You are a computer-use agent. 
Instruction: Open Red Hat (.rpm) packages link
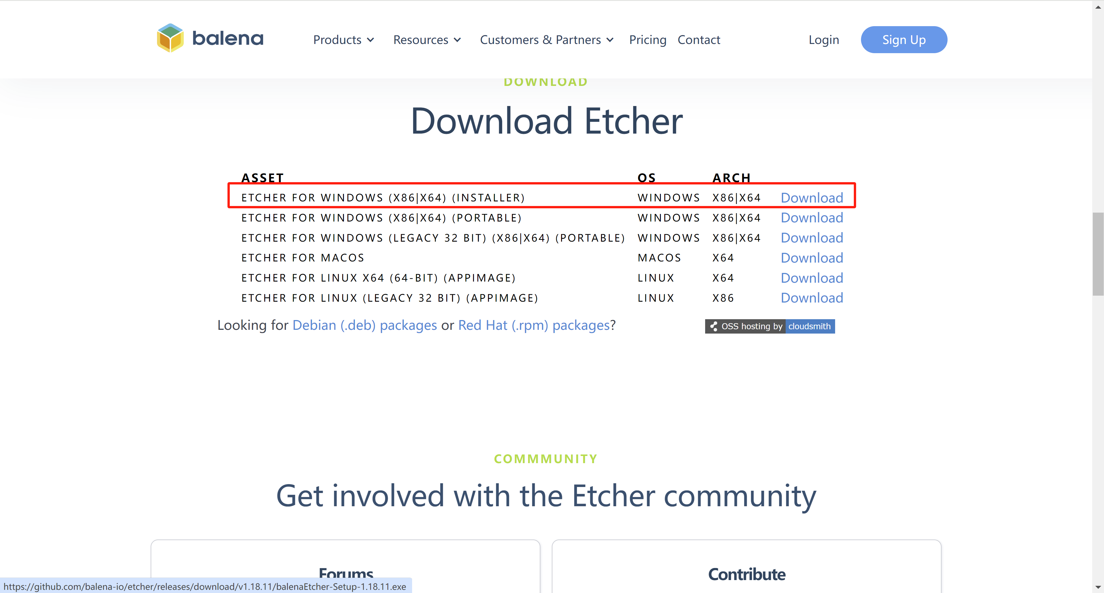534,326
